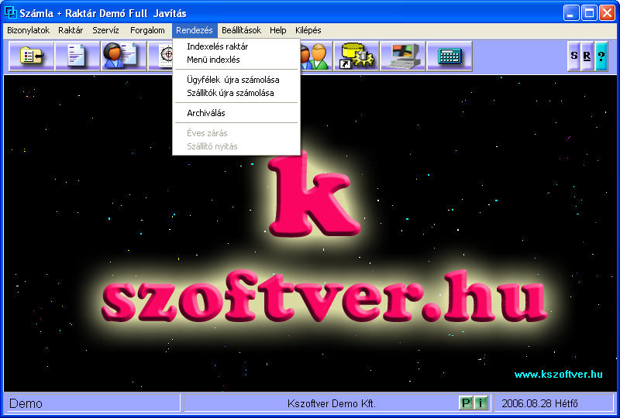Click the R toolbar button
Image resolution: width=620 pixels, height=418 pixels.
587,56
